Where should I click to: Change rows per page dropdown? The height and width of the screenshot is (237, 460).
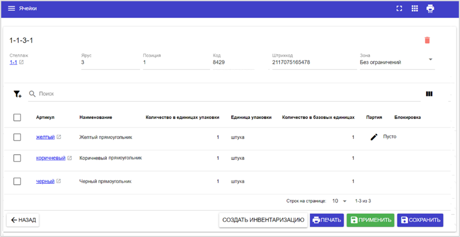pyautogui.click(x=339, y=201)
